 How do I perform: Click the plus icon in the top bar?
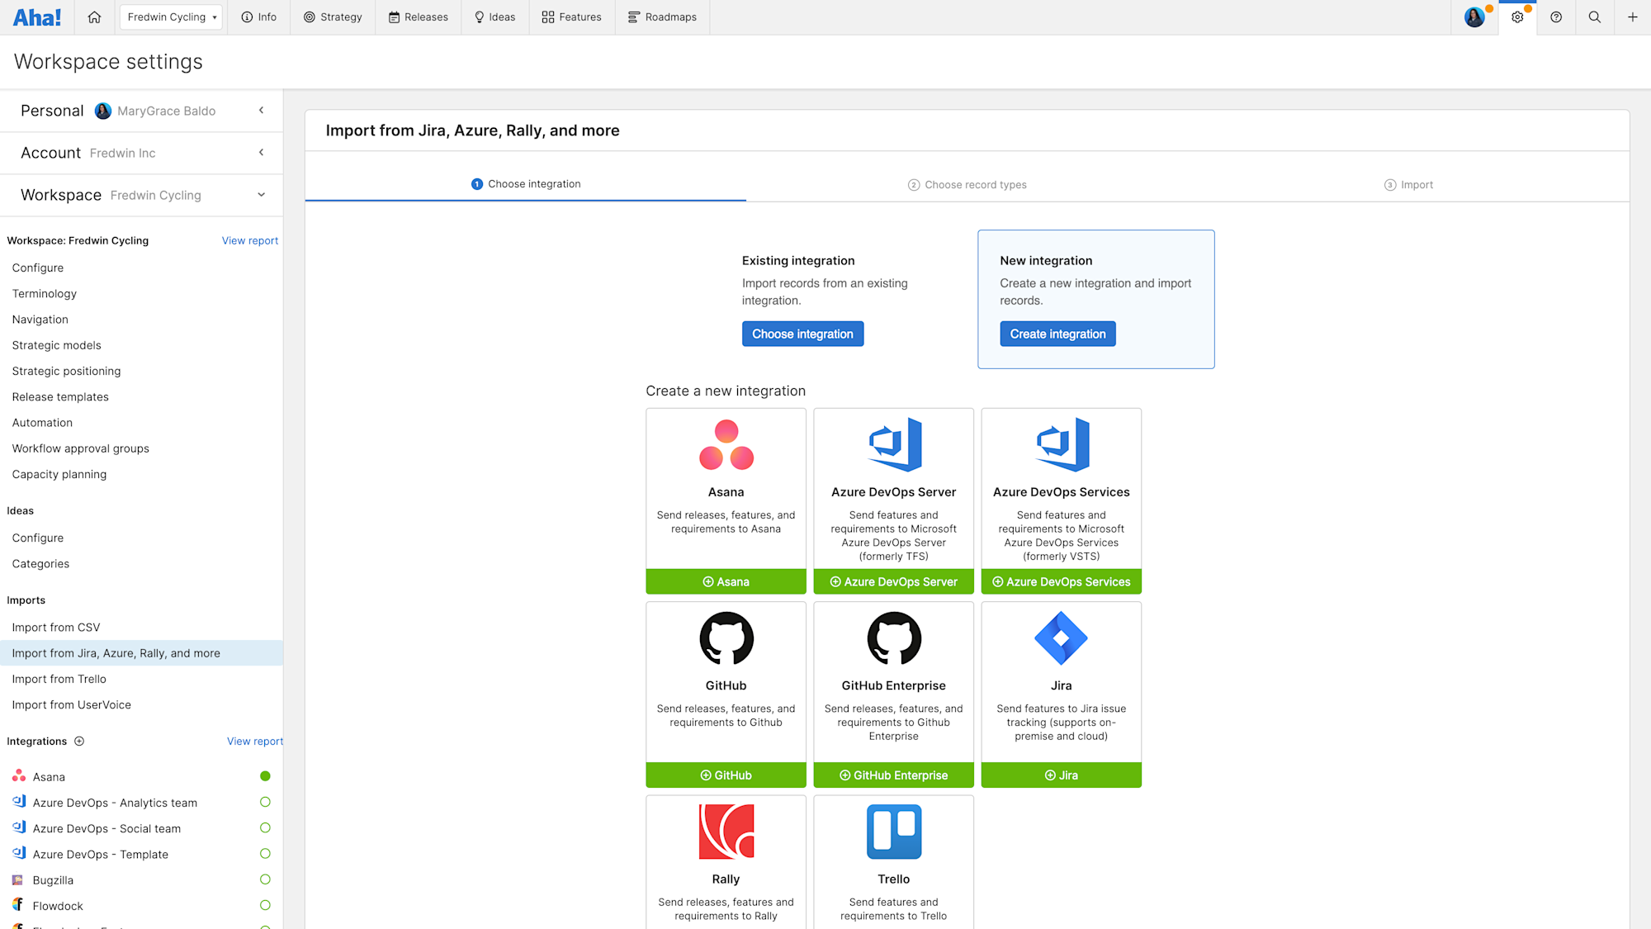pos(1632,17)
